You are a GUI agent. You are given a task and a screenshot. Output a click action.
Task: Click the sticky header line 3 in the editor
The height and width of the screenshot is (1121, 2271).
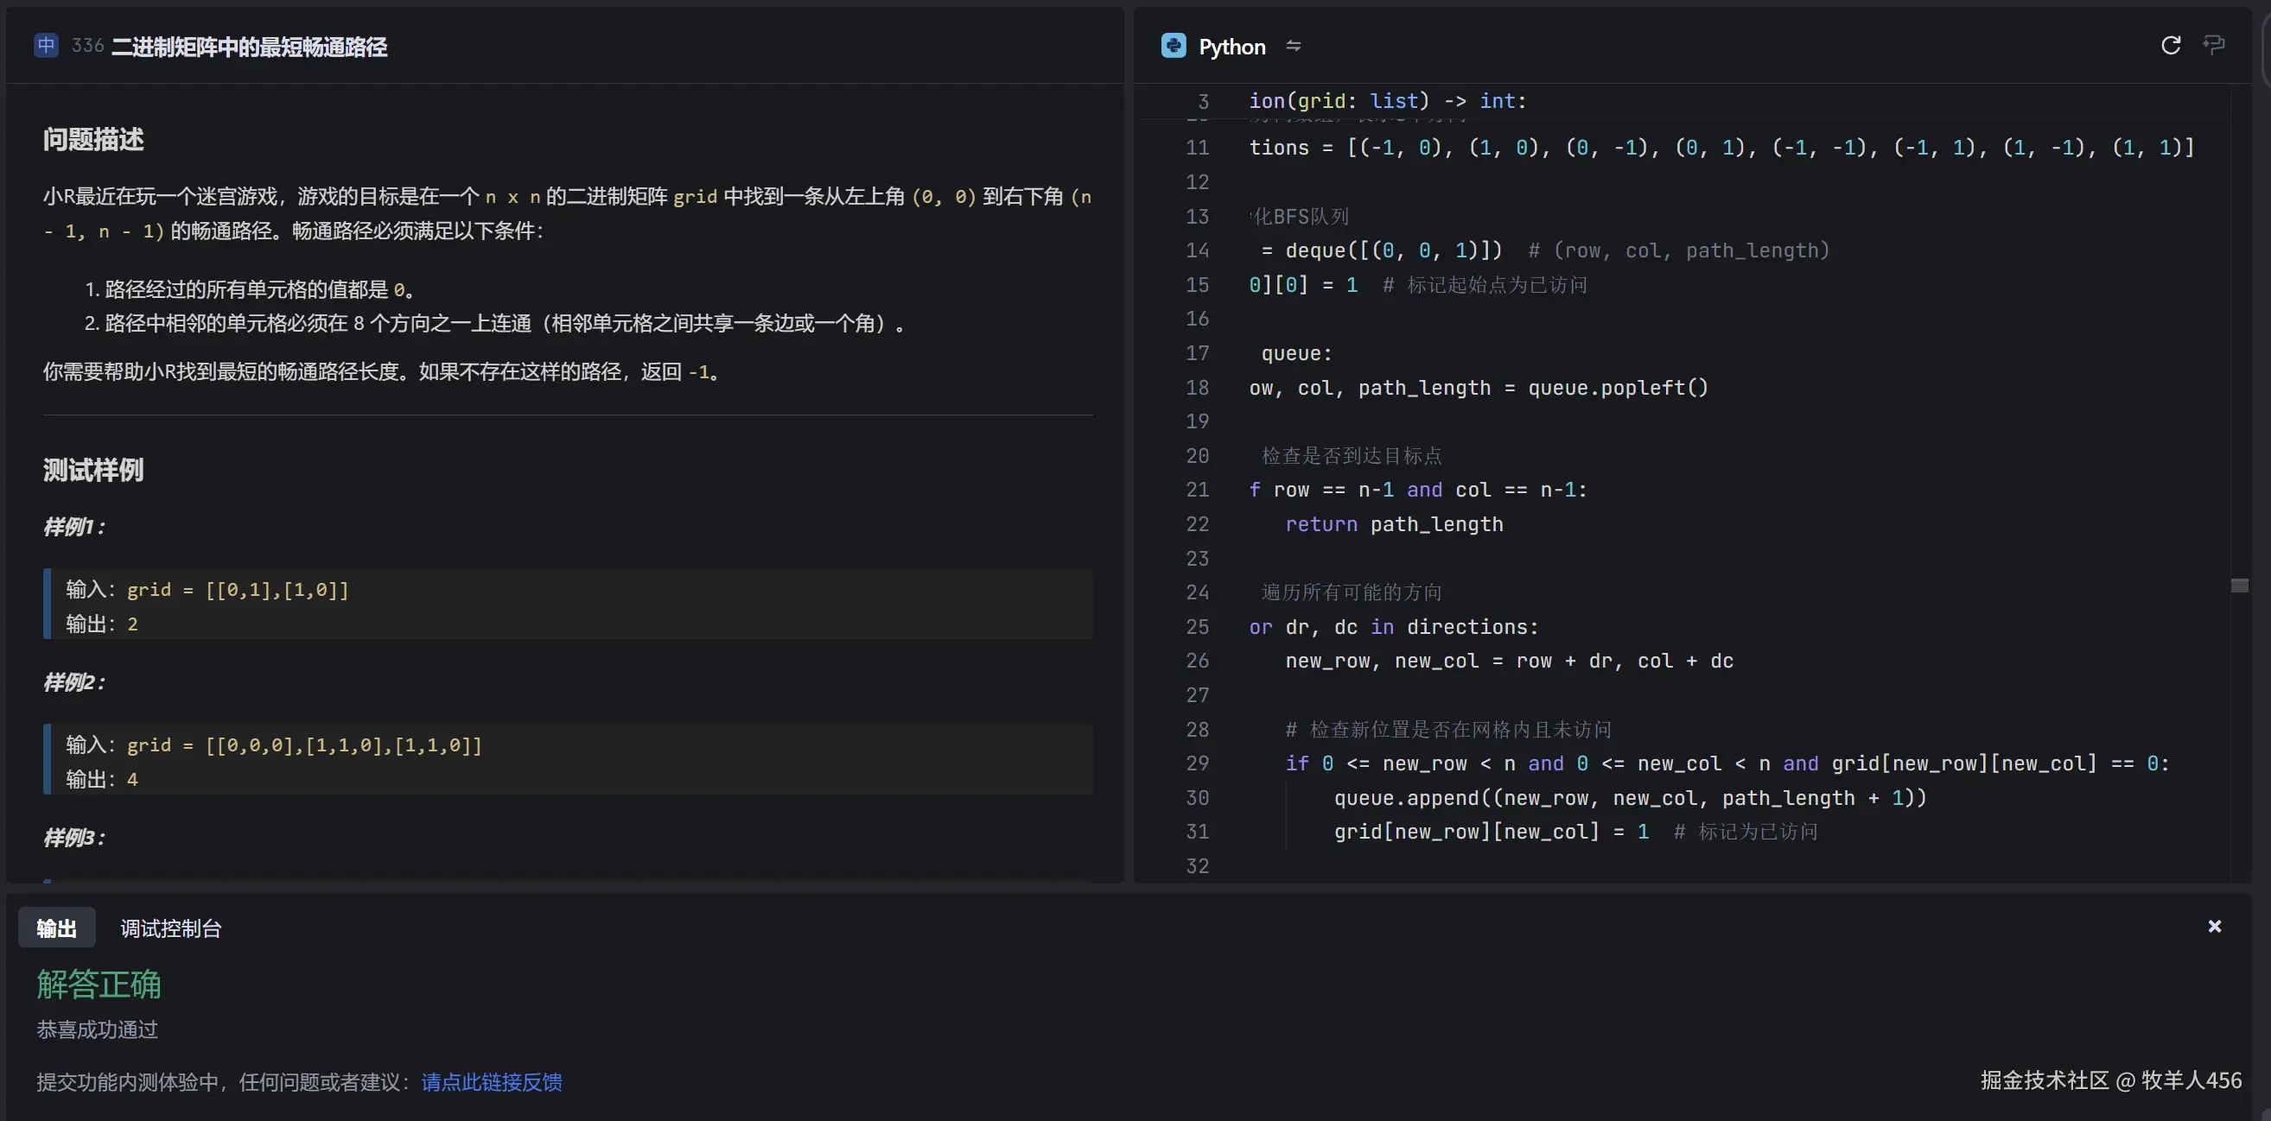[x=1387, y=101]
